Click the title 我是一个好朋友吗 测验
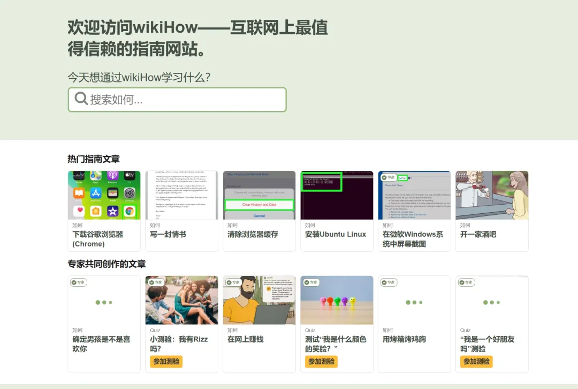Screen dimensions: 578x389 coord(488,344)
